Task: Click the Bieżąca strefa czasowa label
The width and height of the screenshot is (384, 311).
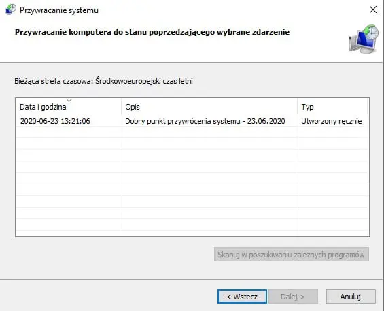Action: (103, 81)
